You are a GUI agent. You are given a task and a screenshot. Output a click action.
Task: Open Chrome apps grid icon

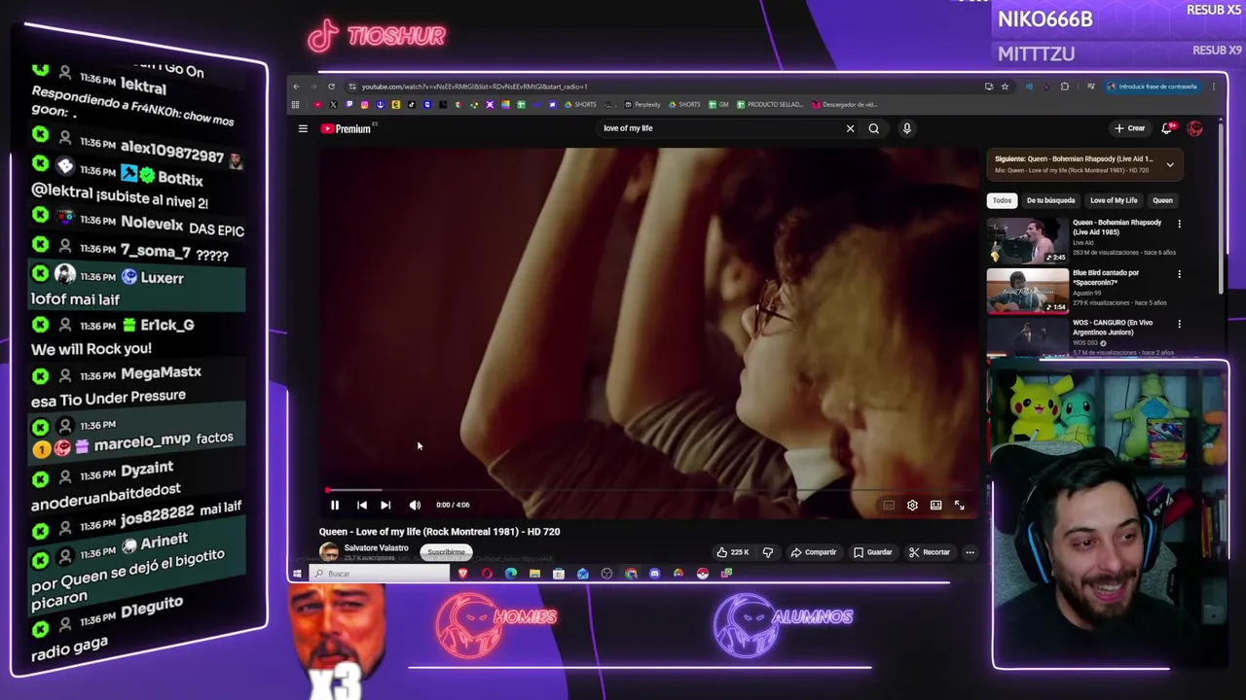pyautogui.click(x=296, y=105)
